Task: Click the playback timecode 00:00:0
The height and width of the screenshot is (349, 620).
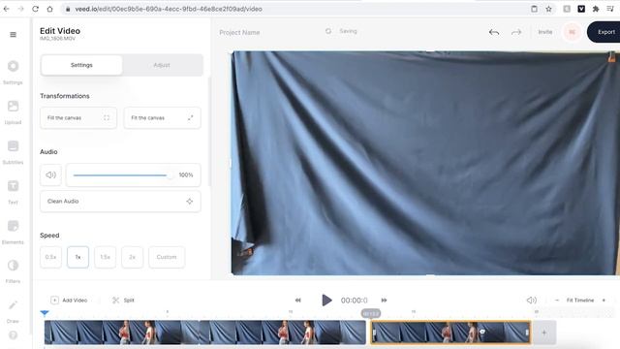Action: 355,301
